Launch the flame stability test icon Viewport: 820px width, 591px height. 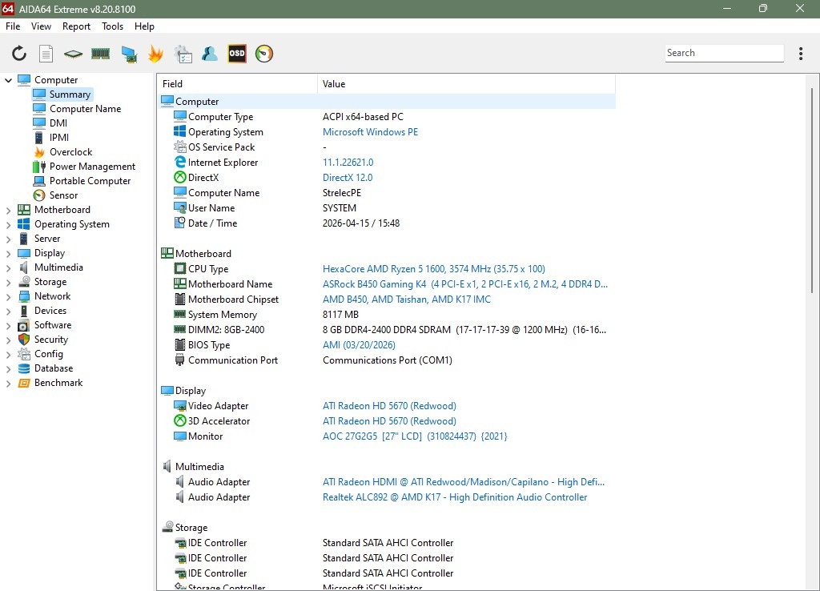point(155,54)
